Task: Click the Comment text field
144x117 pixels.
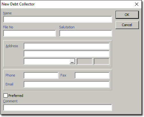Action: point(57,108)
